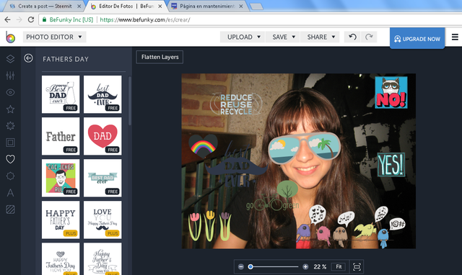462x275 pixels.
Task: Open the Share dropdown menu
Action: pyautogui.click(x=321, y=37)
